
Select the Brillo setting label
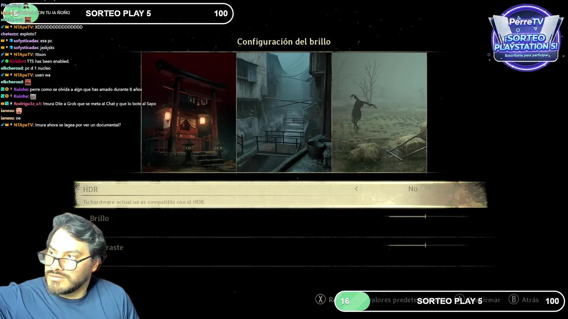(99, 218)
